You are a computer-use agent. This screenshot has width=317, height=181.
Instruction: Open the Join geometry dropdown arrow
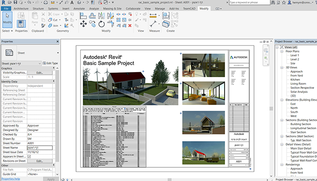(60, 25)
